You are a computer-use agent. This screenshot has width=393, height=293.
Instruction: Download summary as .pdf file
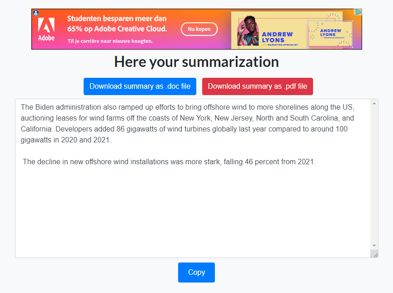tap(257, 86)
